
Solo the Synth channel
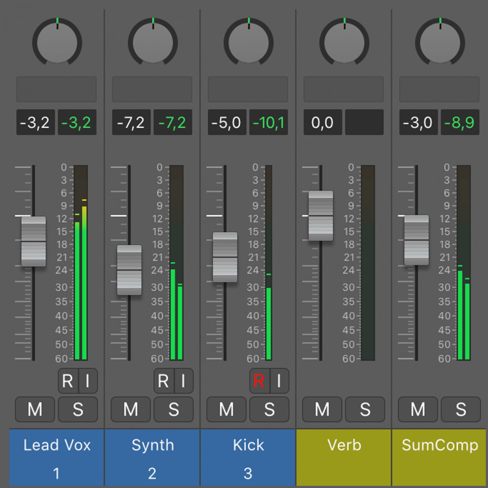point(173,409)
